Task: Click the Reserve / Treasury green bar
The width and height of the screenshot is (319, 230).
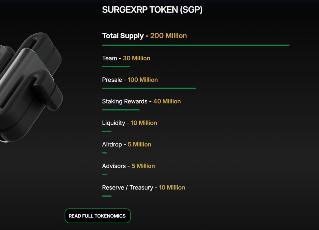Action: (107, 196)
